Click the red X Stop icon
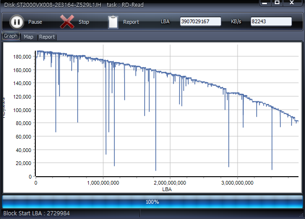This screenshot has width=305, height=219. point(67,21)
